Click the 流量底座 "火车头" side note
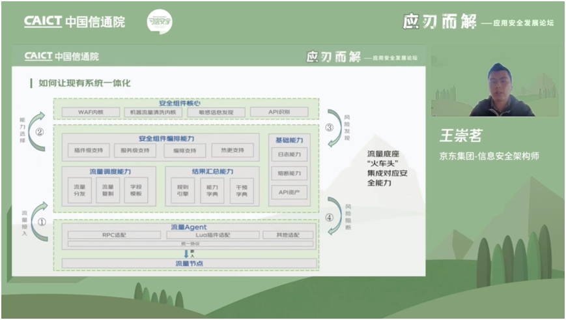Screen dimensions: 566x320 pos(388,168)
